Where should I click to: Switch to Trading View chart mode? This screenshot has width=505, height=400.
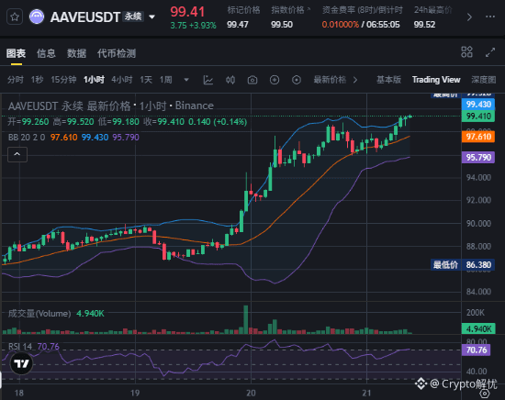click(436, 80)
